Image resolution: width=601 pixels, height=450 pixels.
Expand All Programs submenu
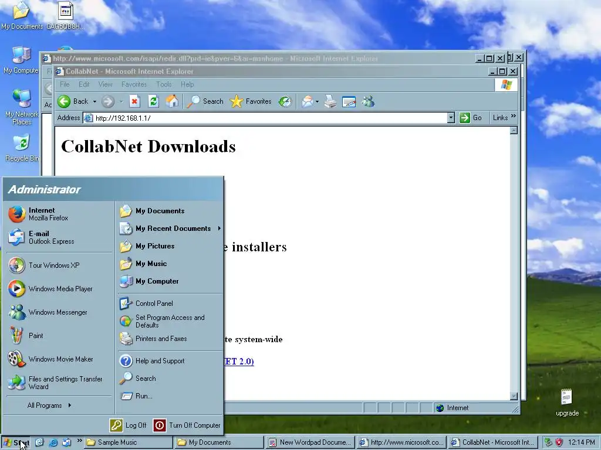coord(49,405)
